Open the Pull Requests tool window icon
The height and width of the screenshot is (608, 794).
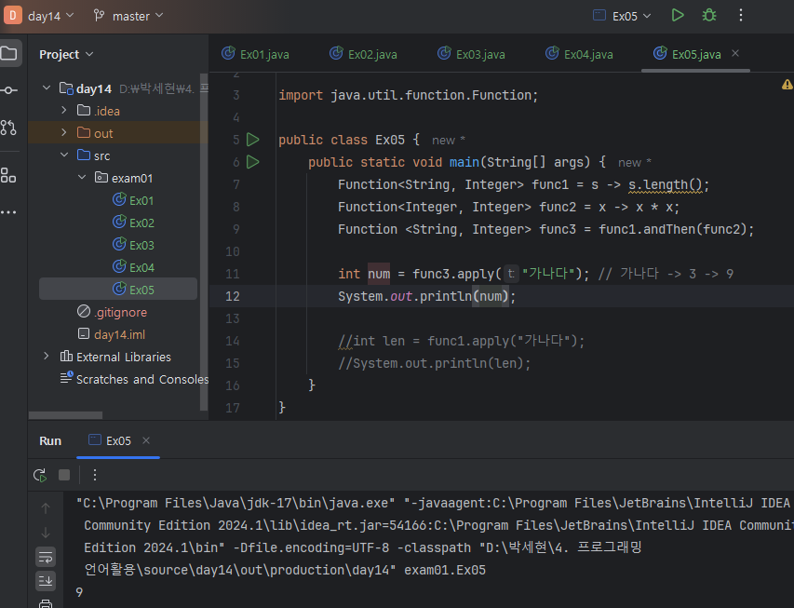[x=8, y=128]
